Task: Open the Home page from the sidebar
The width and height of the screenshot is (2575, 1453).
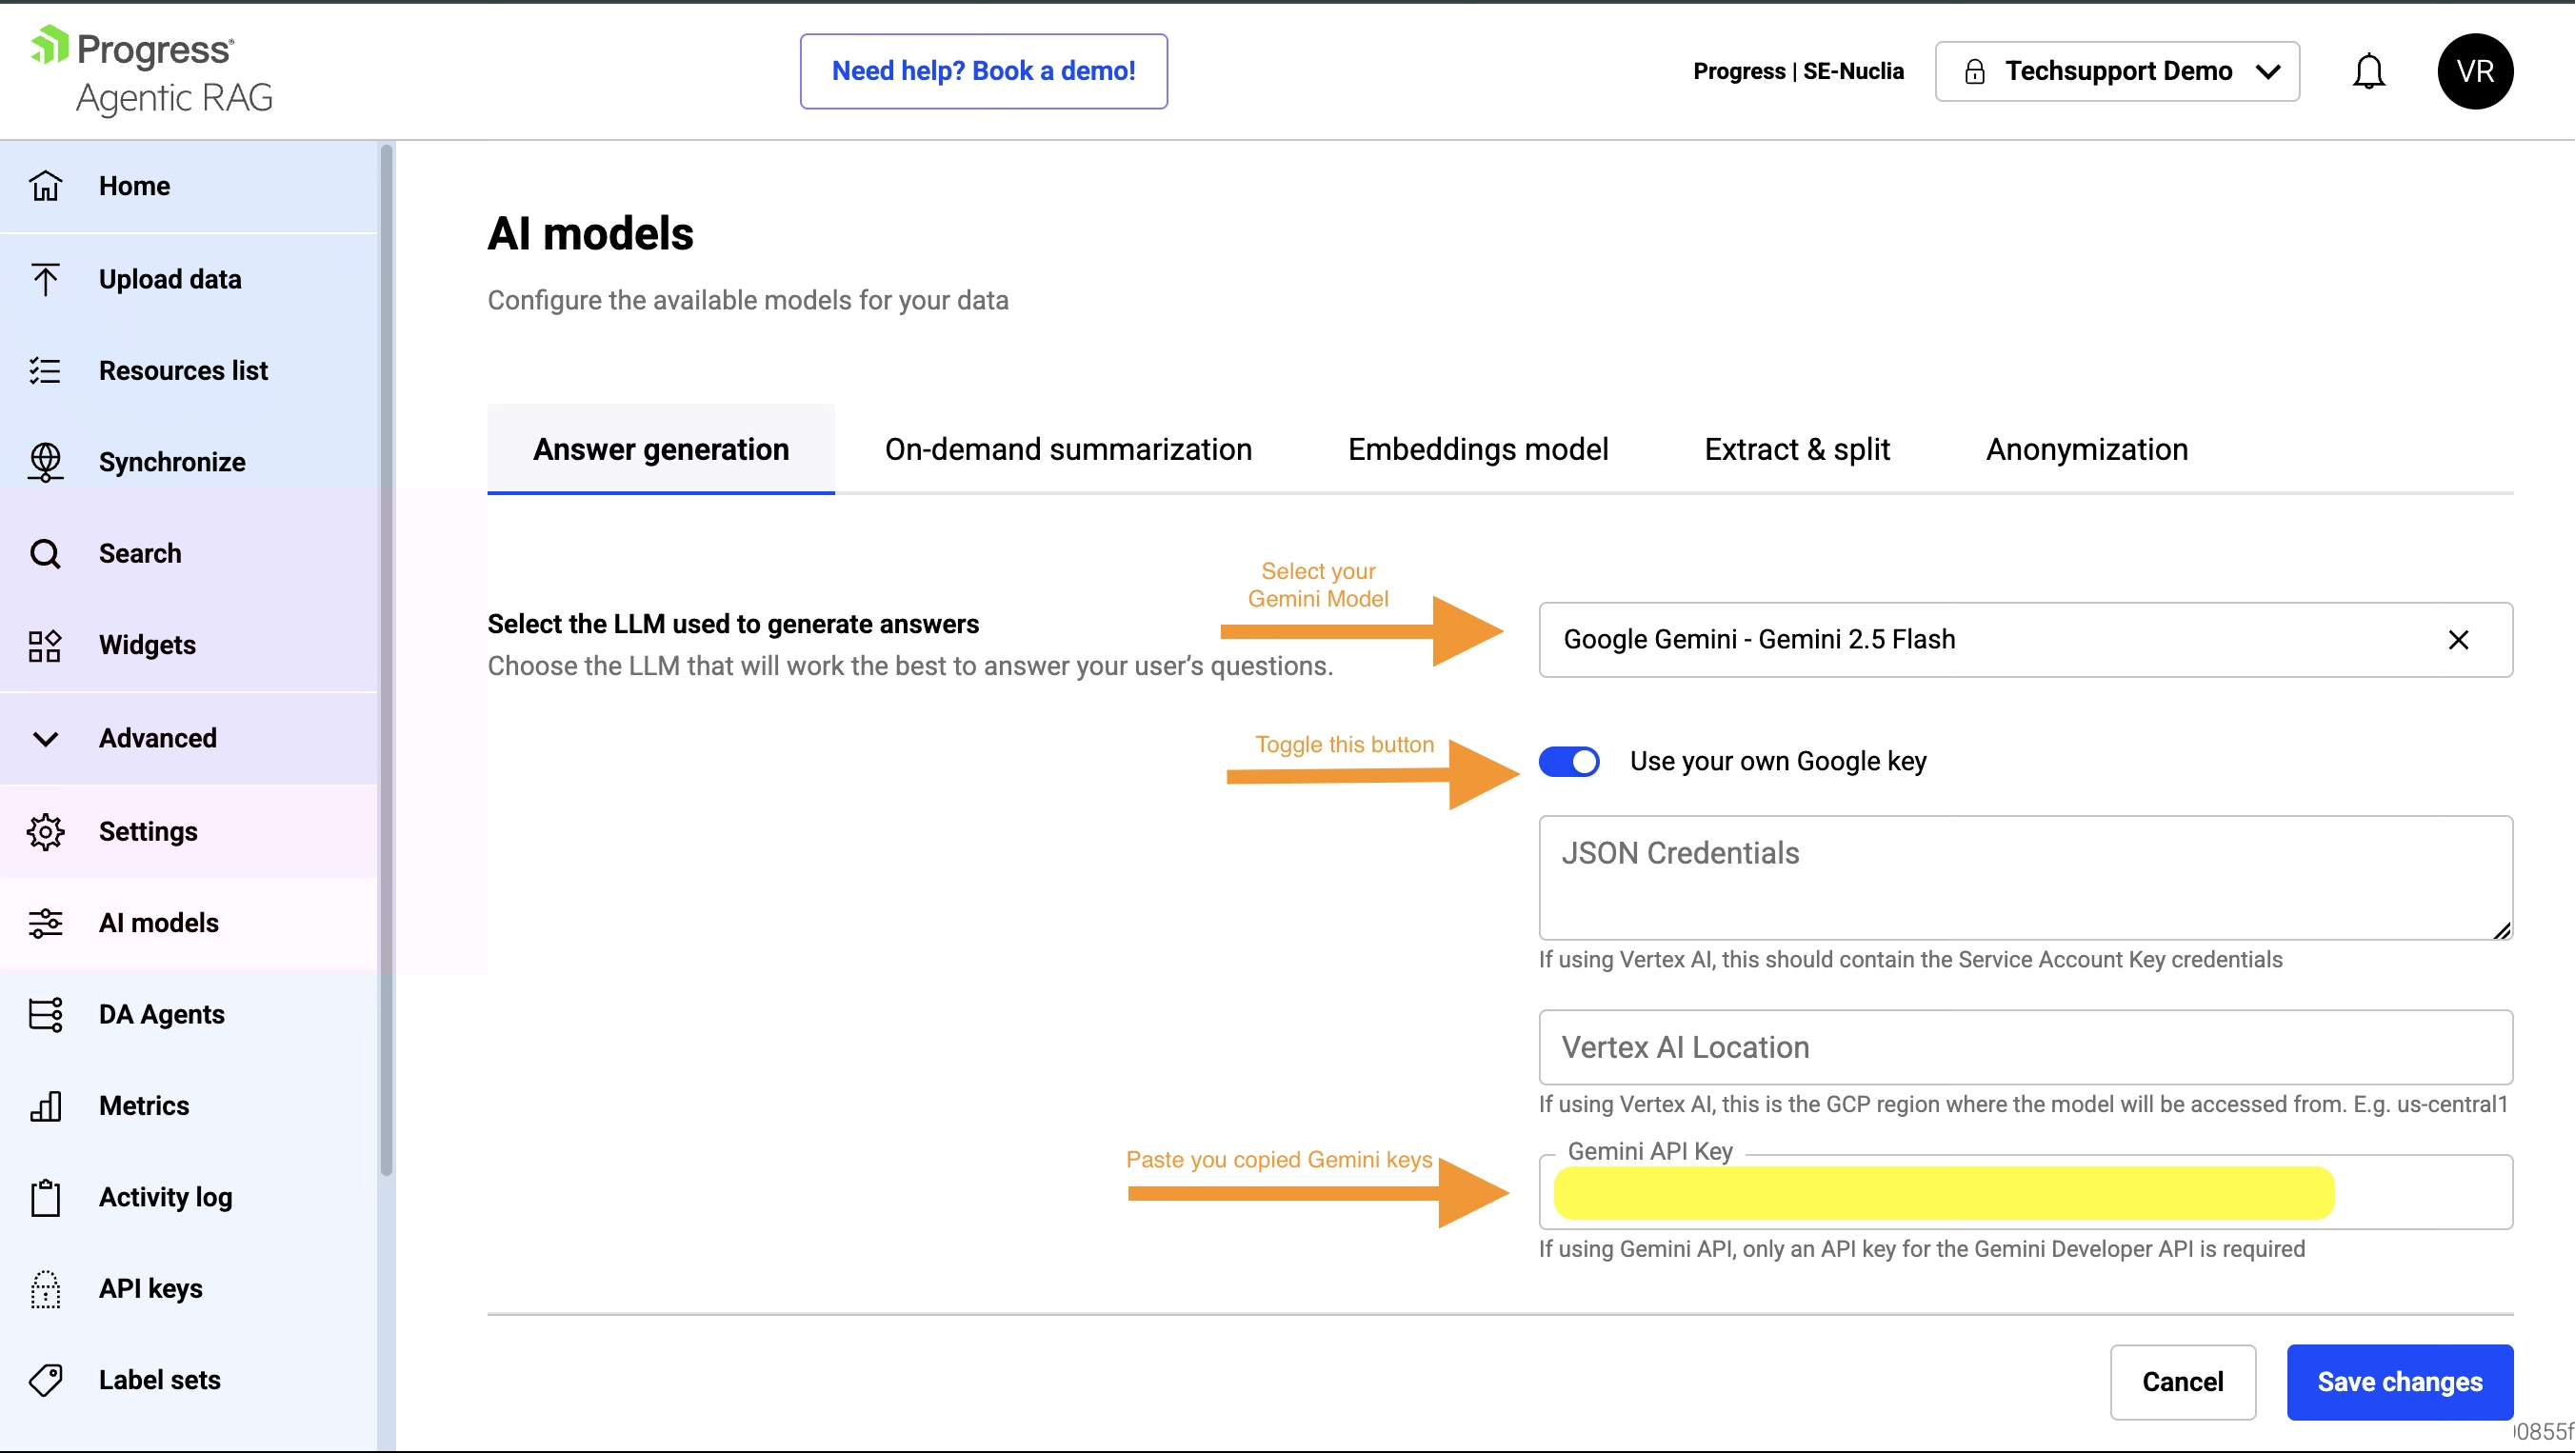Action: pos(133,186)
